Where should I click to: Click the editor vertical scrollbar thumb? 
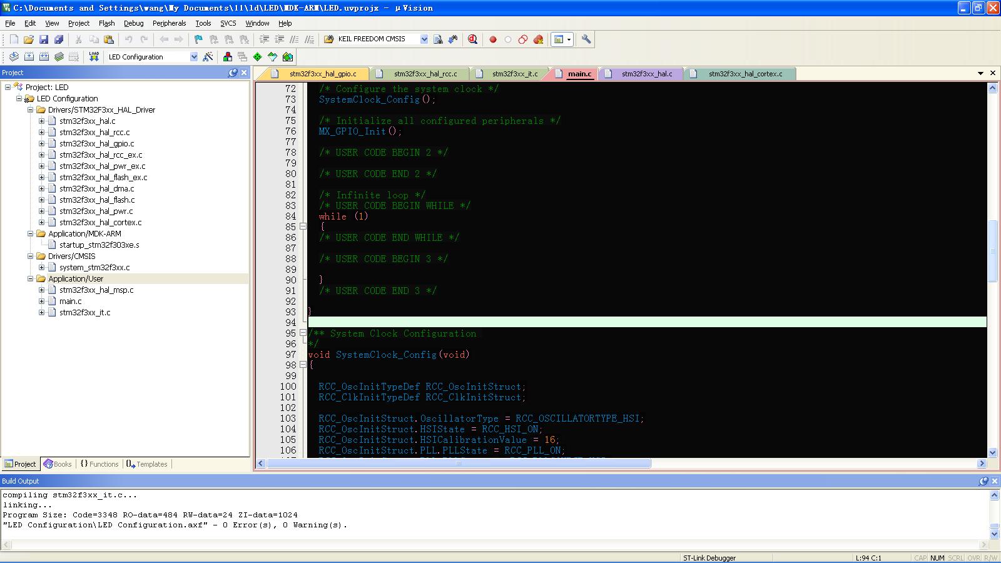point(992,251)
